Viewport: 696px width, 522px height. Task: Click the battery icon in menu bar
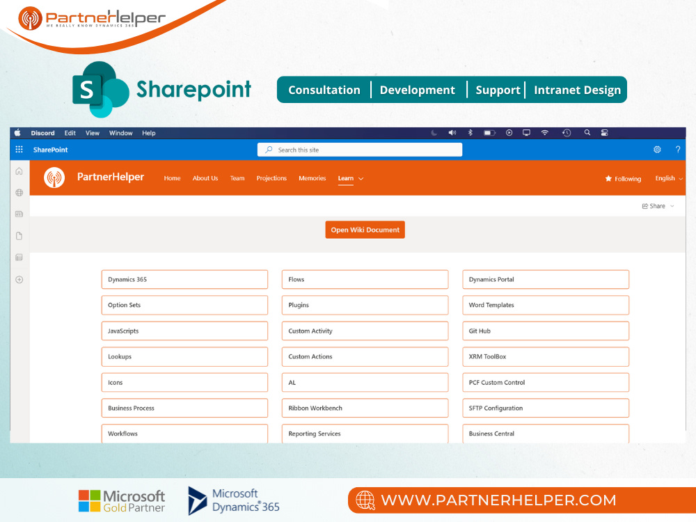pos(489,133)
